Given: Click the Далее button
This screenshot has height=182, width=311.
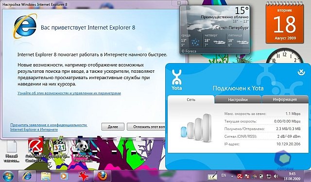Looking at the screenshot, I should point(113,127).
